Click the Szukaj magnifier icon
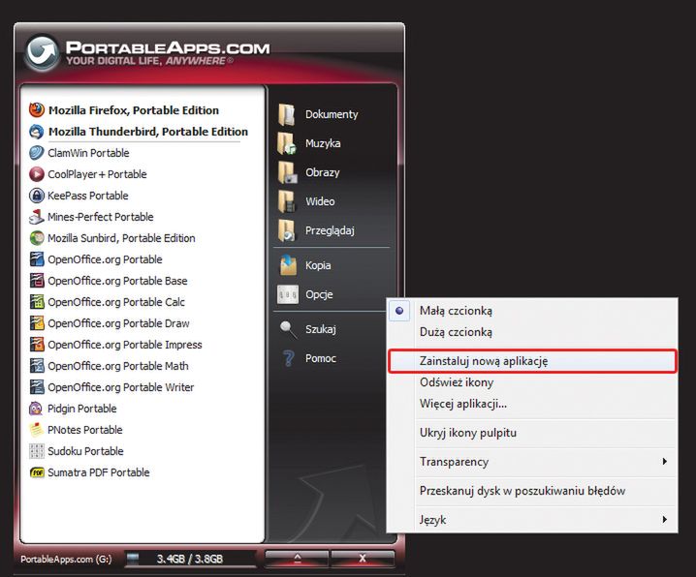 288,329
